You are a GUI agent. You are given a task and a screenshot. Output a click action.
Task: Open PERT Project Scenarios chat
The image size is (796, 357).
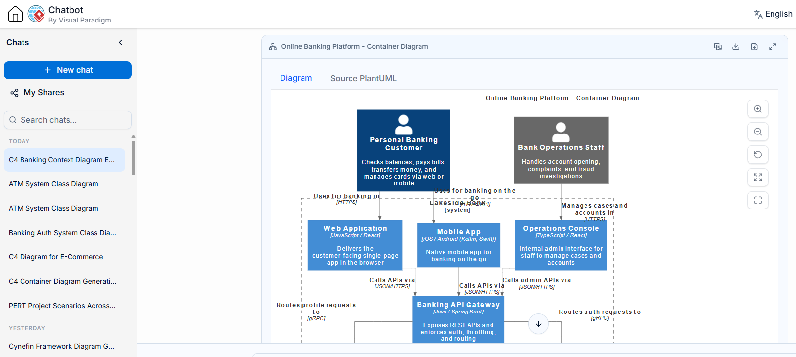click(65, 306)
